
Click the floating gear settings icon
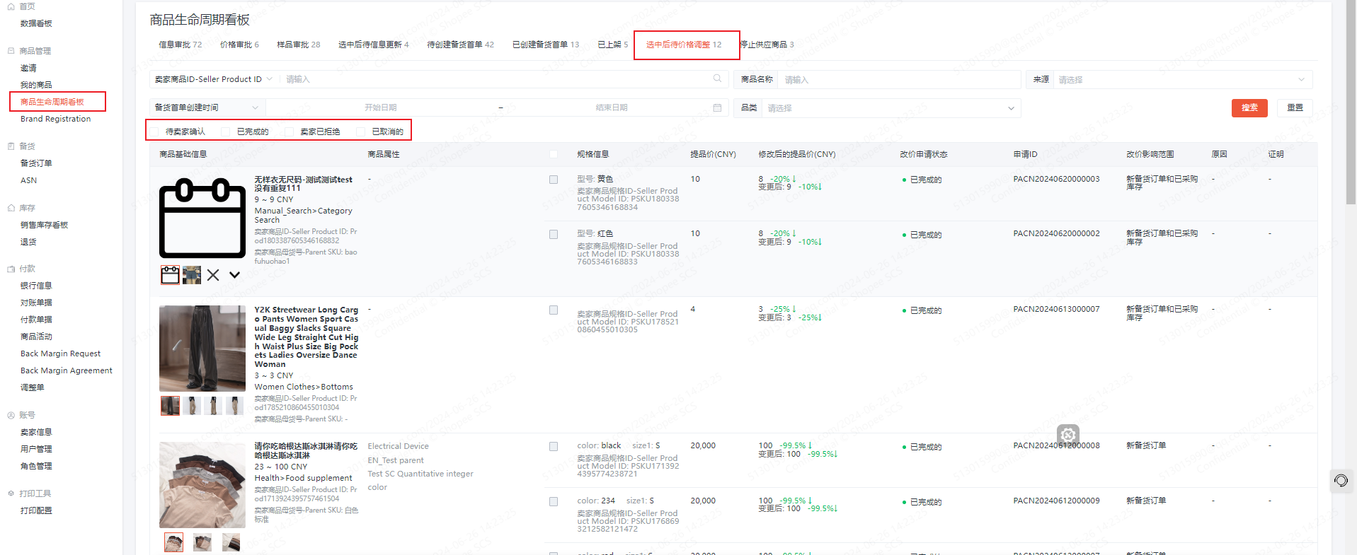coord(1068,435)
